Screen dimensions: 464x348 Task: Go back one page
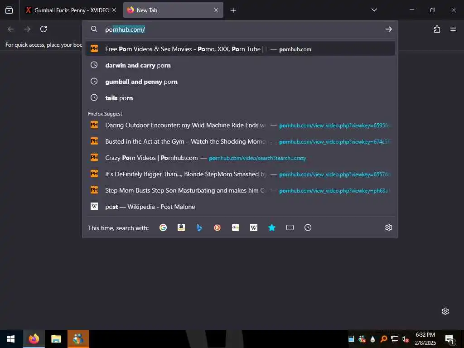[11, 29]
